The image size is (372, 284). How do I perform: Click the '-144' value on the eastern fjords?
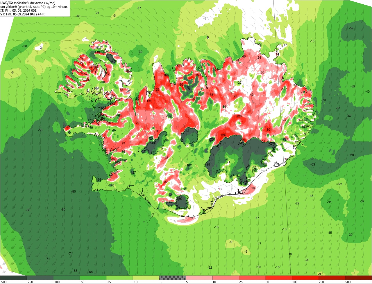304,127
